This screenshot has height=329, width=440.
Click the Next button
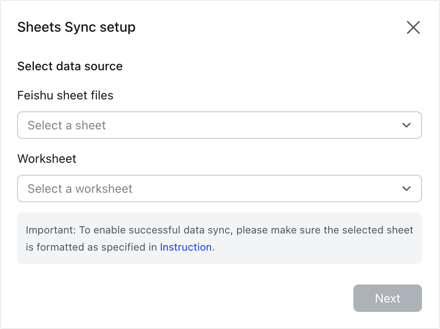[387, 298]
